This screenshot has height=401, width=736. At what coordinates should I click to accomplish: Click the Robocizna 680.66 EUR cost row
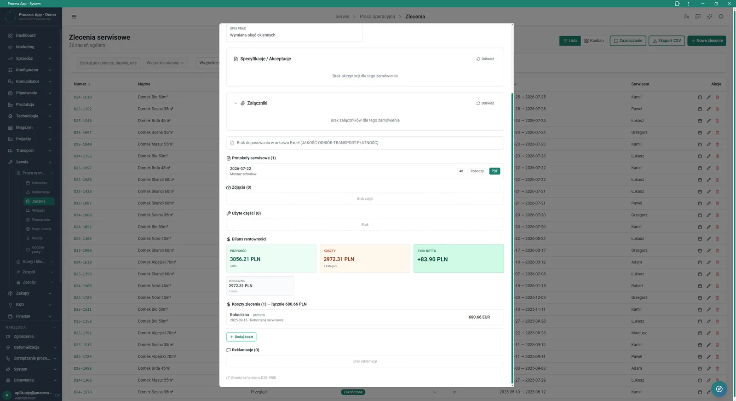(x=365, y=318)
